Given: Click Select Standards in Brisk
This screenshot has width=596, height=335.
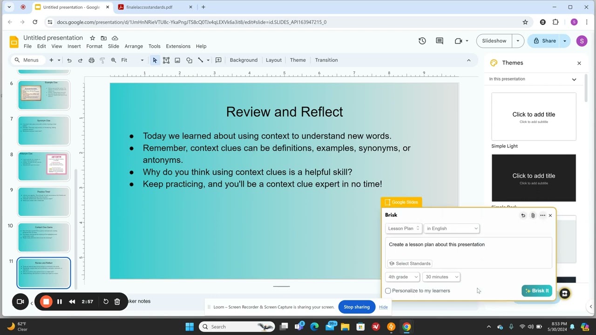Looking at the screenshot, I should (x=410, y=263).
